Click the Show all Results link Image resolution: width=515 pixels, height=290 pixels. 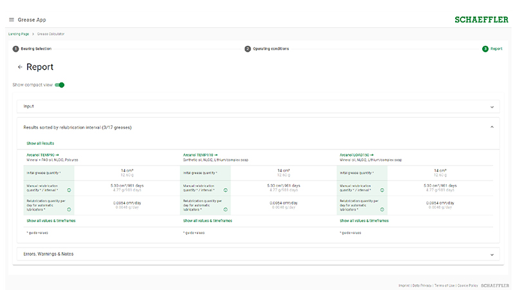click(x=40, y=143)
